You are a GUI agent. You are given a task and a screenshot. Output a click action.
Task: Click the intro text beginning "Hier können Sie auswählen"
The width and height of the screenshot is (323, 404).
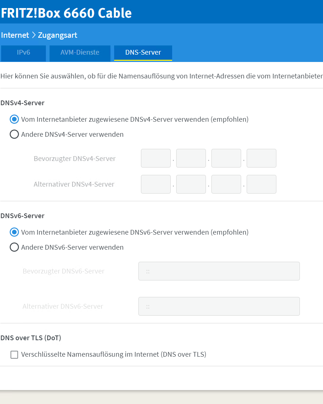[161, 76]
